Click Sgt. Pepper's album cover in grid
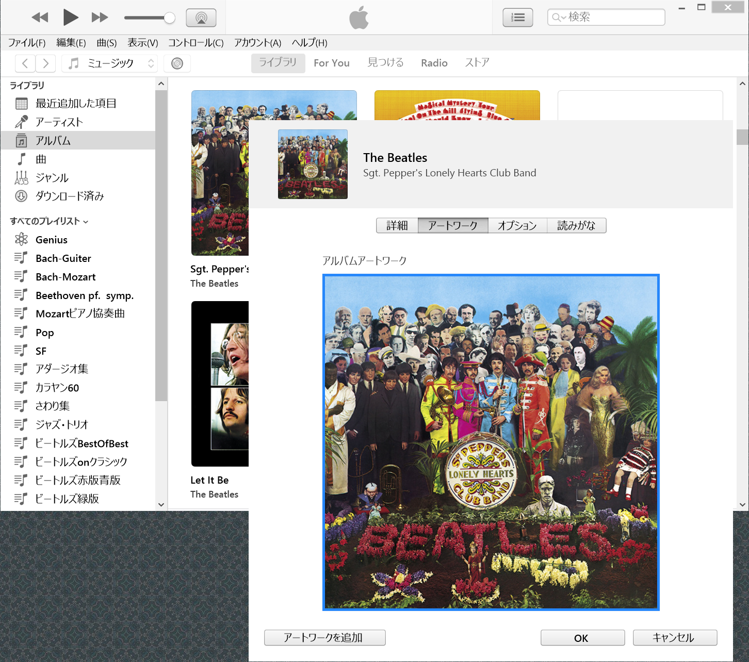 click(220, 173)
